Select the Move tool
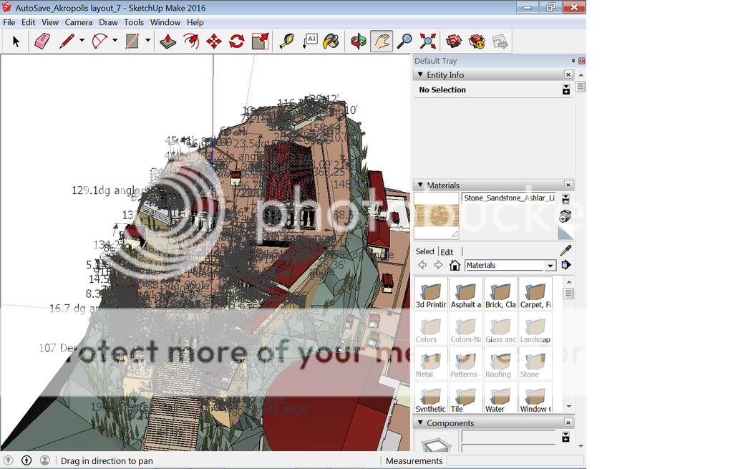 (213, 42)
